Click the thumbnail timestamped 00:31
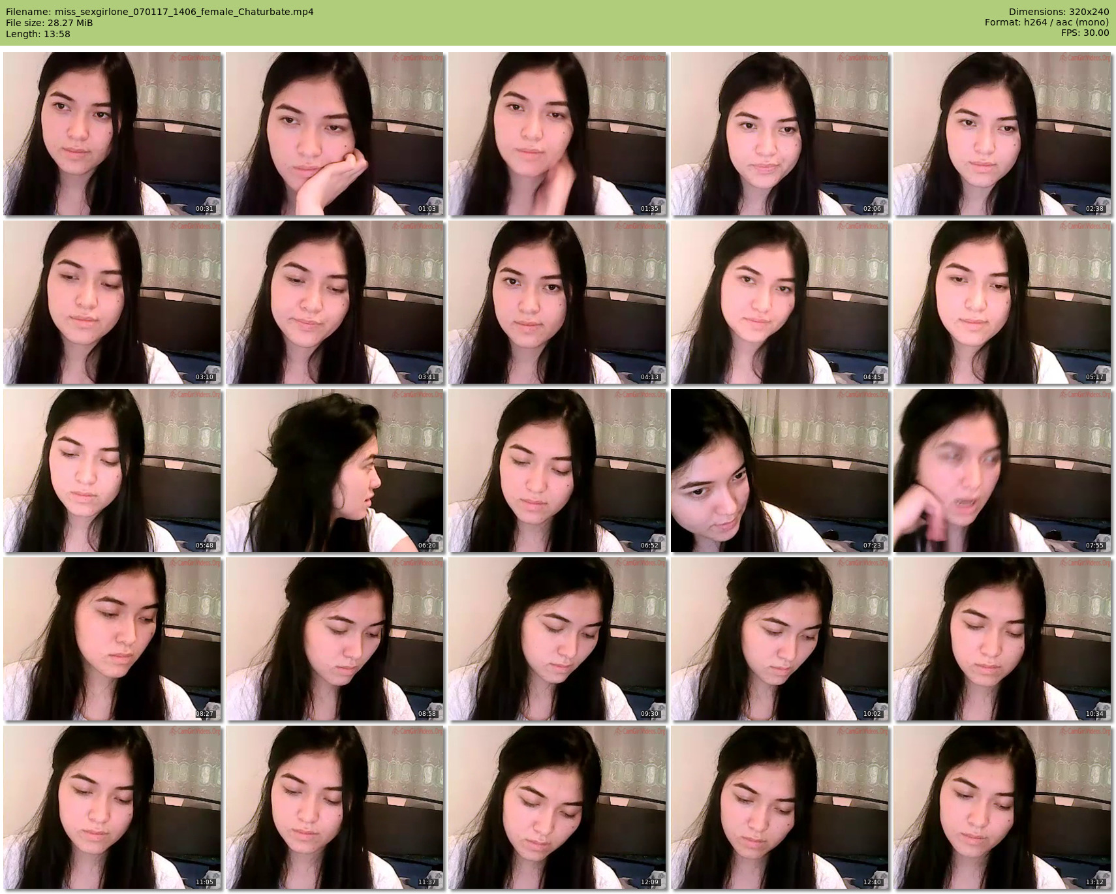This screenshot has width=1116, height=894. [x=112, y=134]
